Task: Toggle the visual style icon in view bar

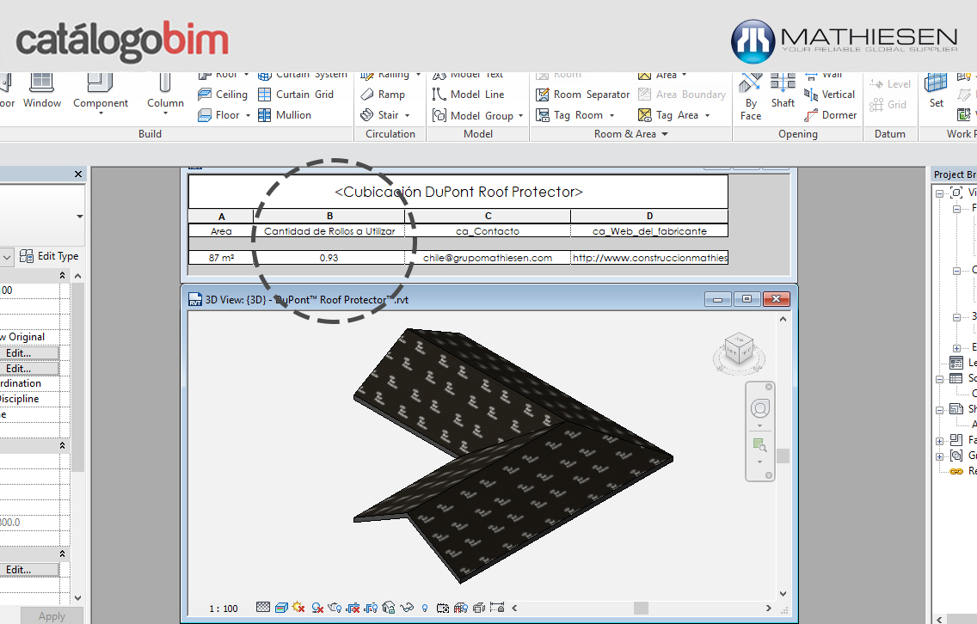Action: [281, 609]
